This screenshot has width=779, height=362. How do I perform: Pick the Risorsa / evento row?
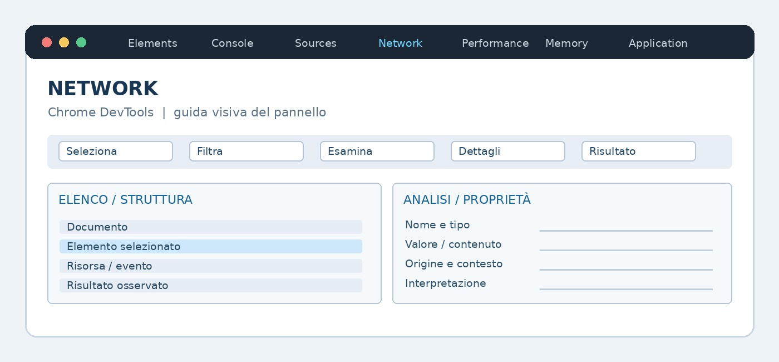click(x=211, y=266)
